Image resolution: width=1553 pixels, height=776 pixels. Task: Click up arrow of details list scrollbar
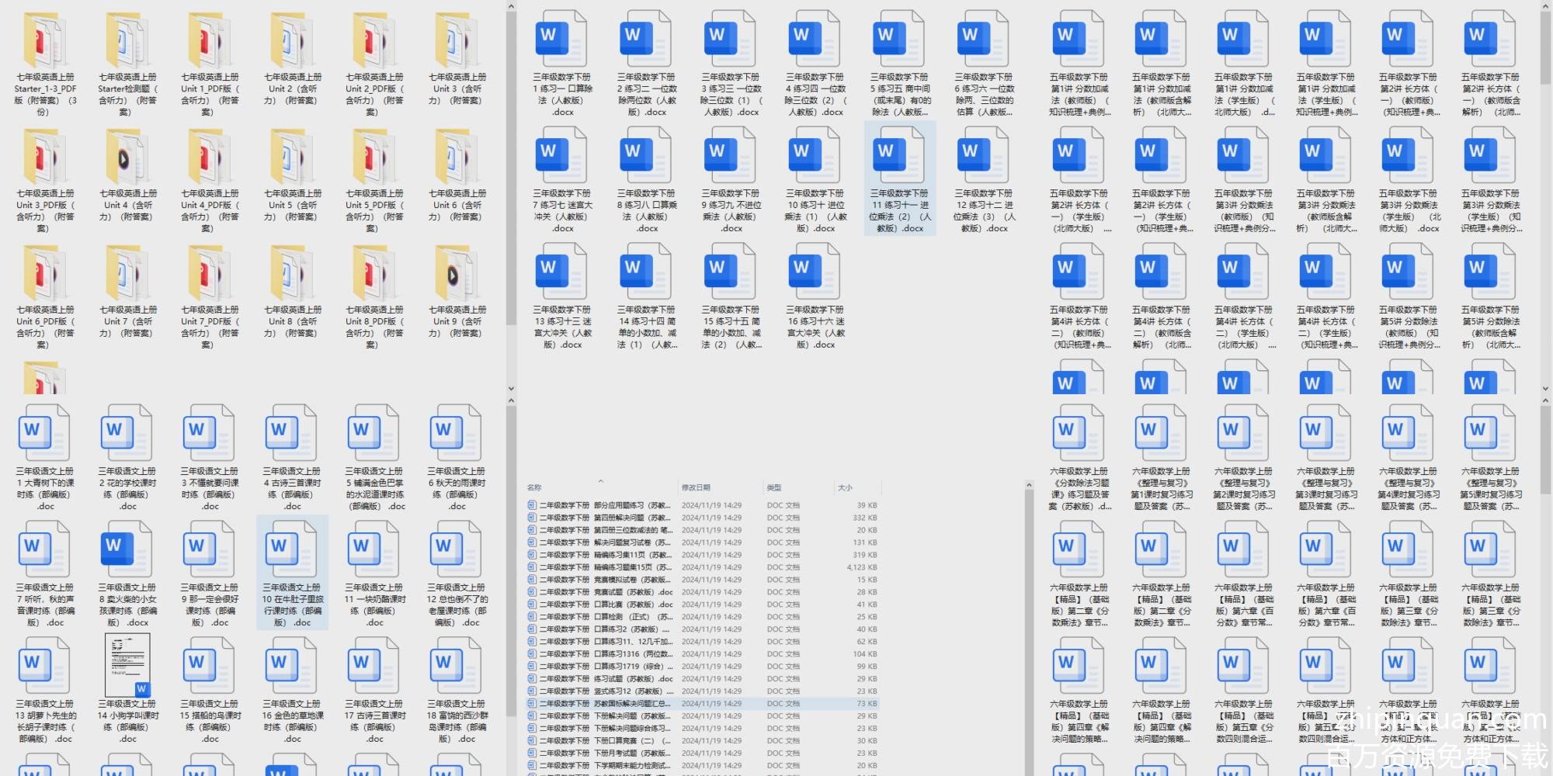tap(1029, 486)
